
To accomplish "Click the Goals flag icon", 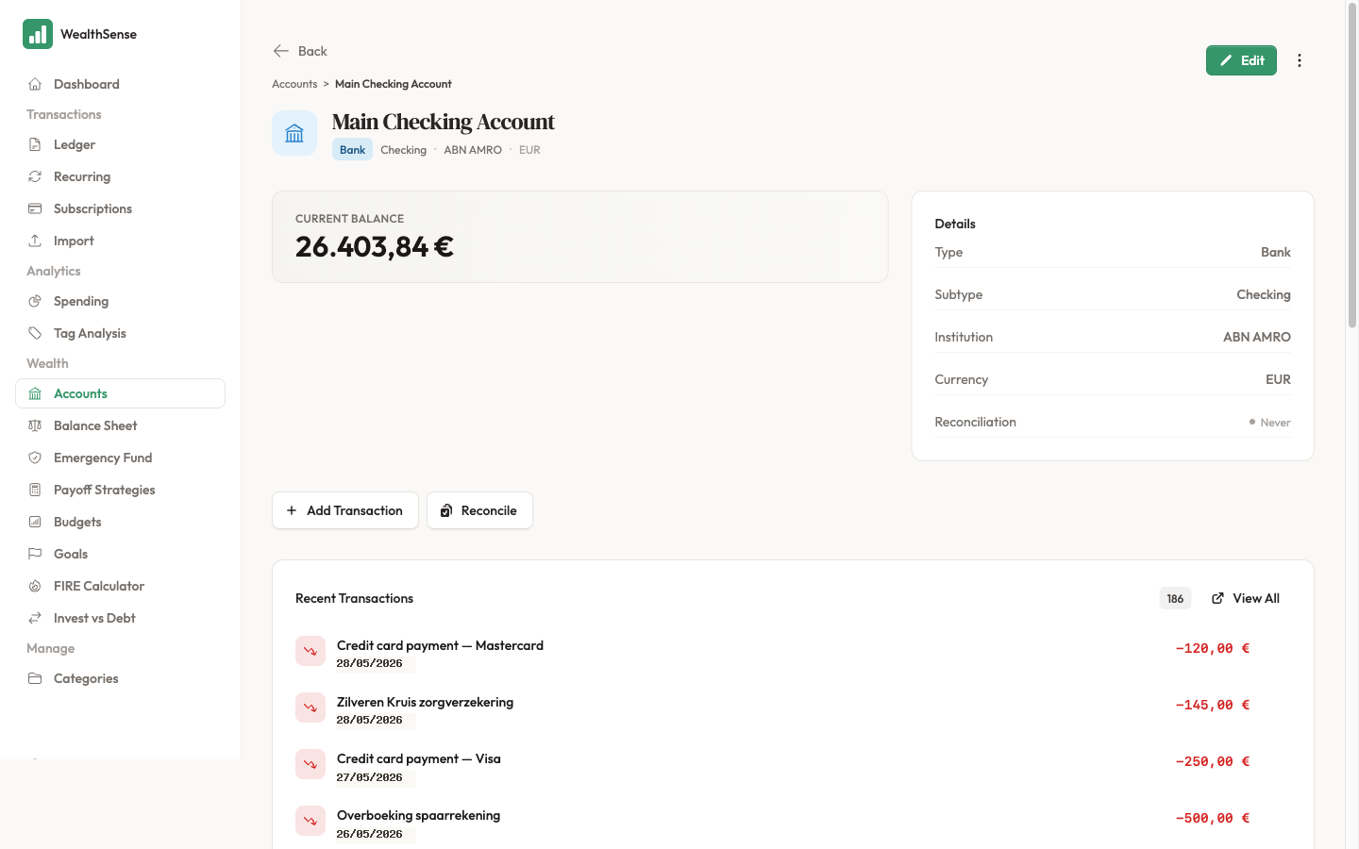I will click(x=35, y=554).
